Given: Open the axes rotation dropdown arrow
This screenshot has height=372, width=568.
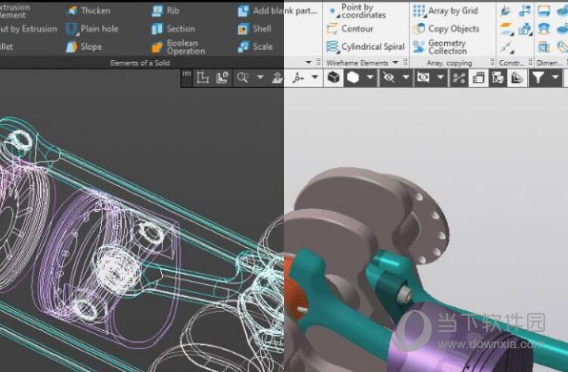Looking at the screenshot, I should click(314, 77).
